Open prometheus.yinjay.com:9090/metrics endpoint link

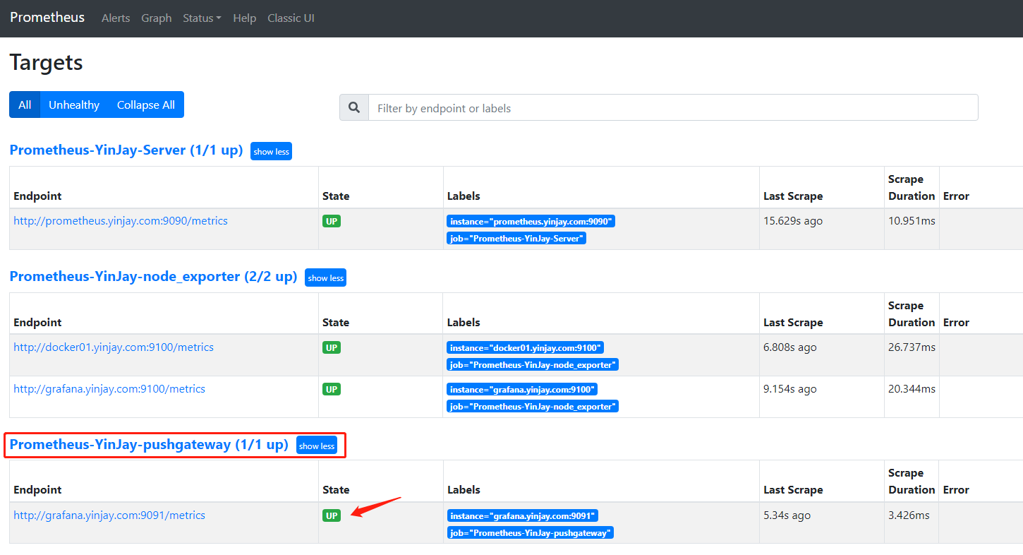pyautogui.click(x=121, y=220)
